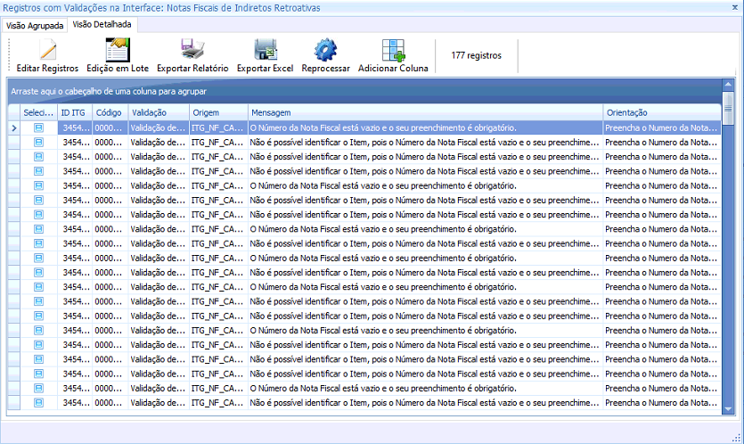Sort by the Mensagem column header
Image resolution: width=744 pixels, height=444 pixels.
point(424,113)
